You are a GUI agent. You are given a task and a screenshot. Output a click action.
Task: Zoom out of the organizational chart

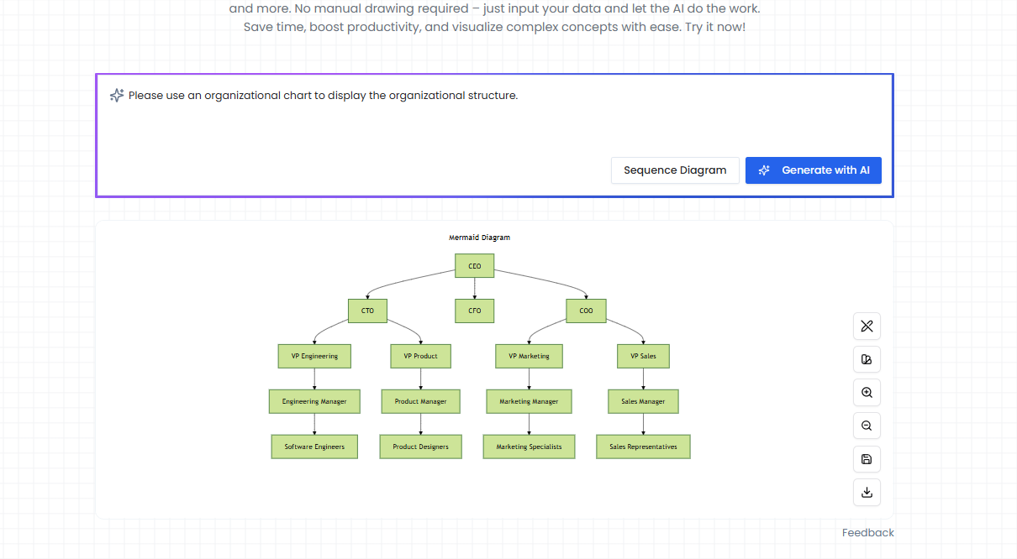tap(867, 426)
